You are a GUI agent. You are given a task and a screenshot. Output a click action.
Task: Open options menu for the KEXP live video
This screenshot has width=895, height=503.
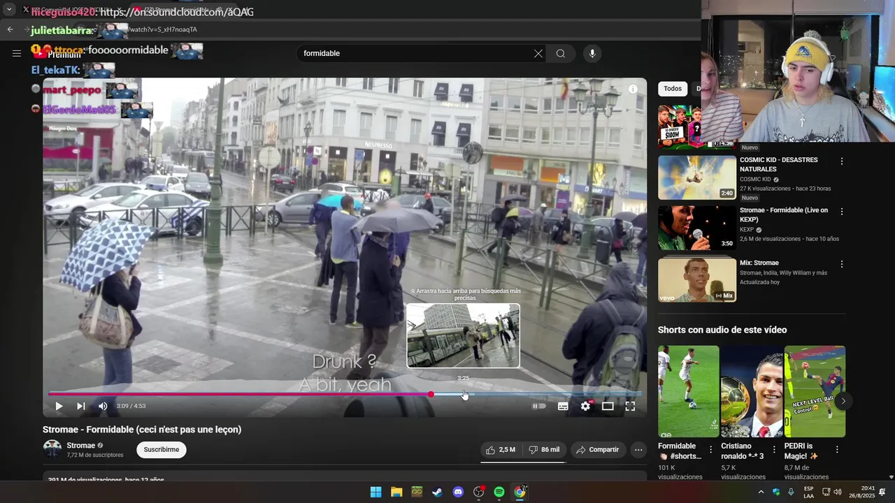(x=842, y=212)
